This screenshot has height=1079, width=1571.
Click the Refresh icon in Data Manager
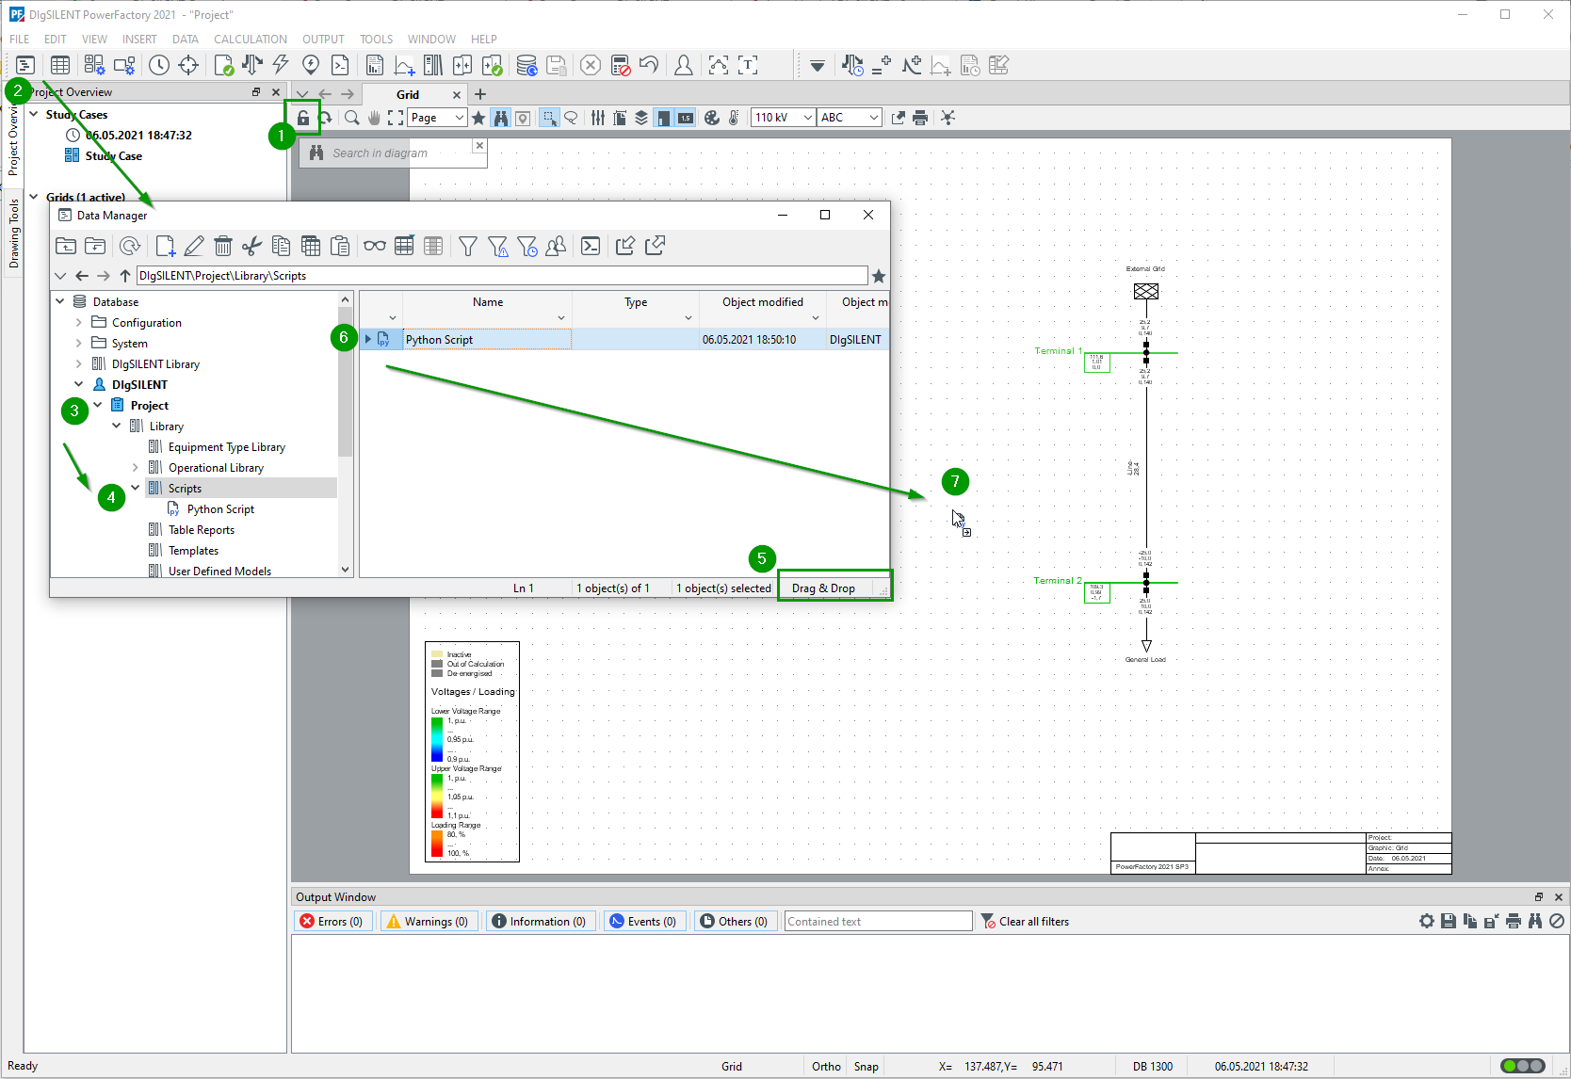click(130, 246)
